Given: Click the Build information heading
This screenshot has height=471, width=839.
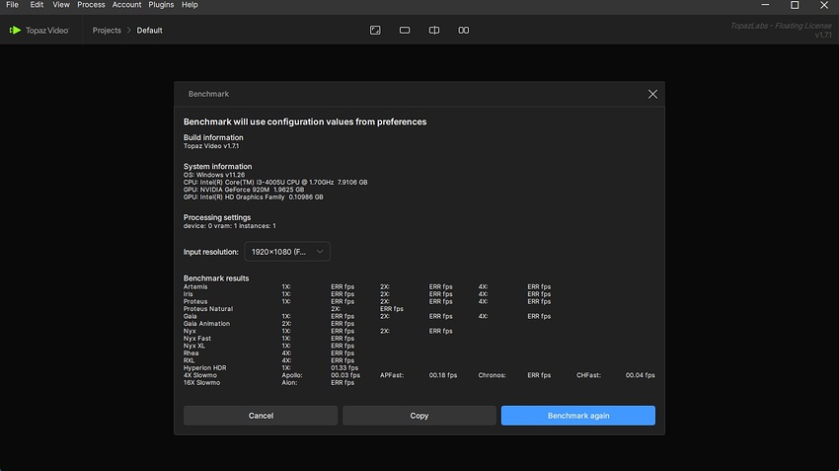Looking at the screenshot, I should (213, 137).
